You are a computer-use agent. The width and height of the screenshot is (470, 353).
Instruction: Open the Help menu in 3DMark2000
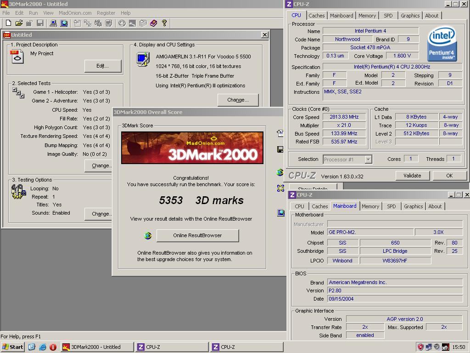click(x=126, y=13)
